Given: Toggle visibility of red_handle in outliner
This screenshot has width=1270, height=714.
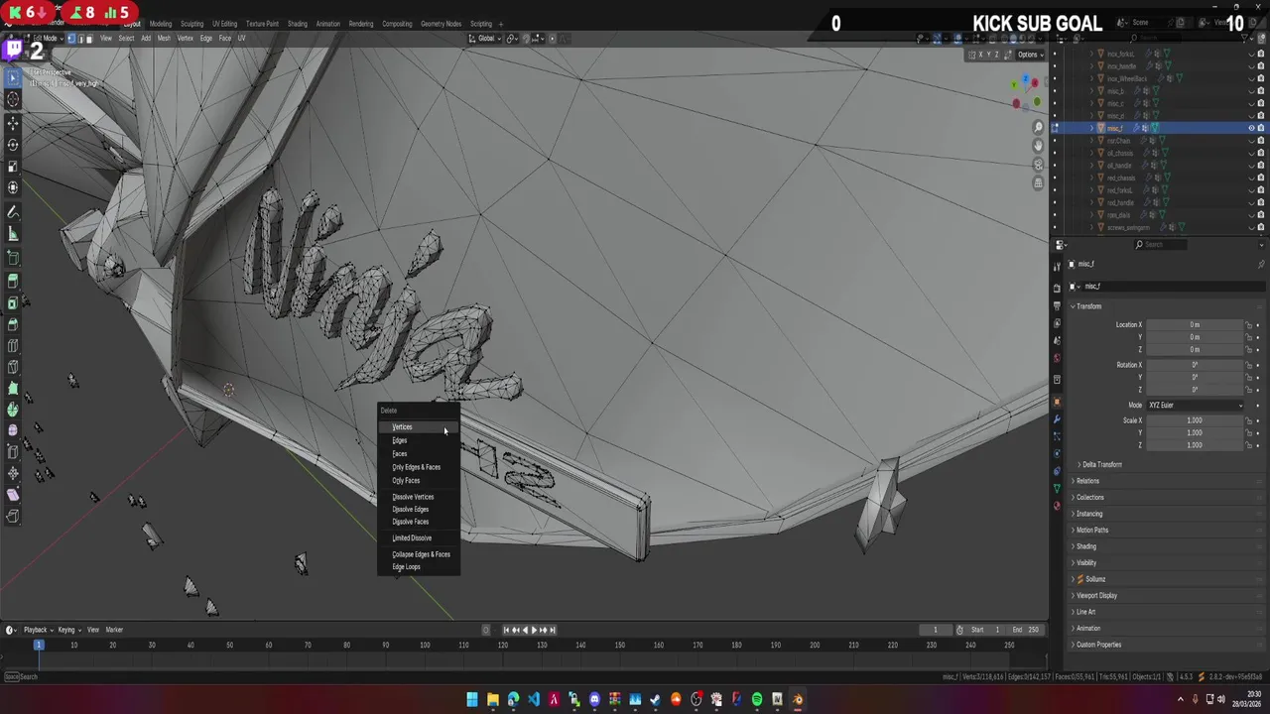Looking at the screenshot, I should point(1250,202).
